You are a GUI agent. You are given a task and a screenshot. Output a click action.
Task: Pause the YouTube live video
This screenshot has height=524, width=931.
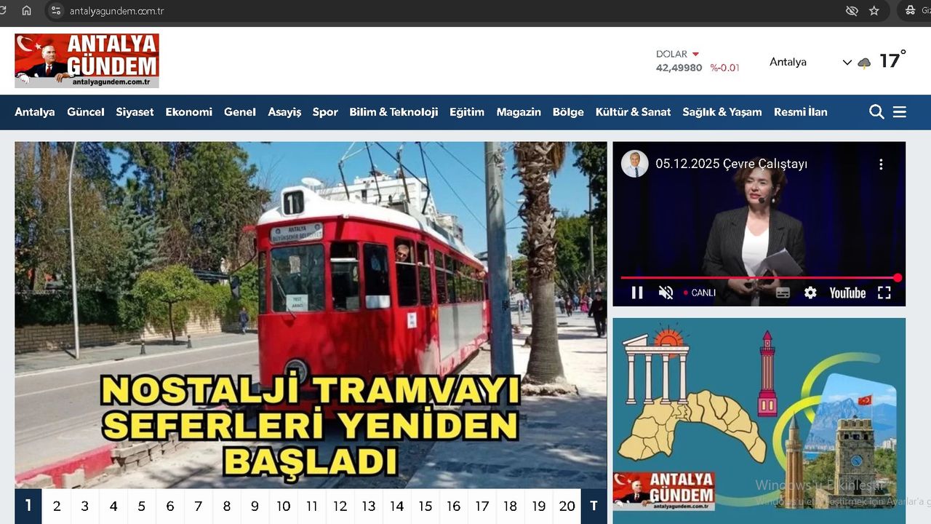tap(637, 293)
